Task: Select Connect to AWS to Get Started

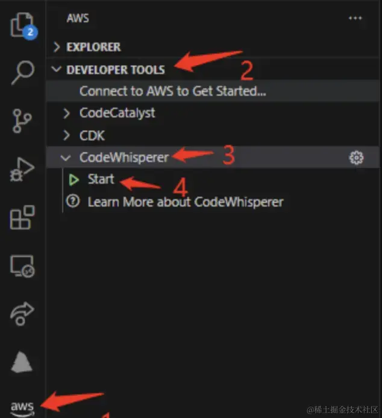Action: click(213, 91)
